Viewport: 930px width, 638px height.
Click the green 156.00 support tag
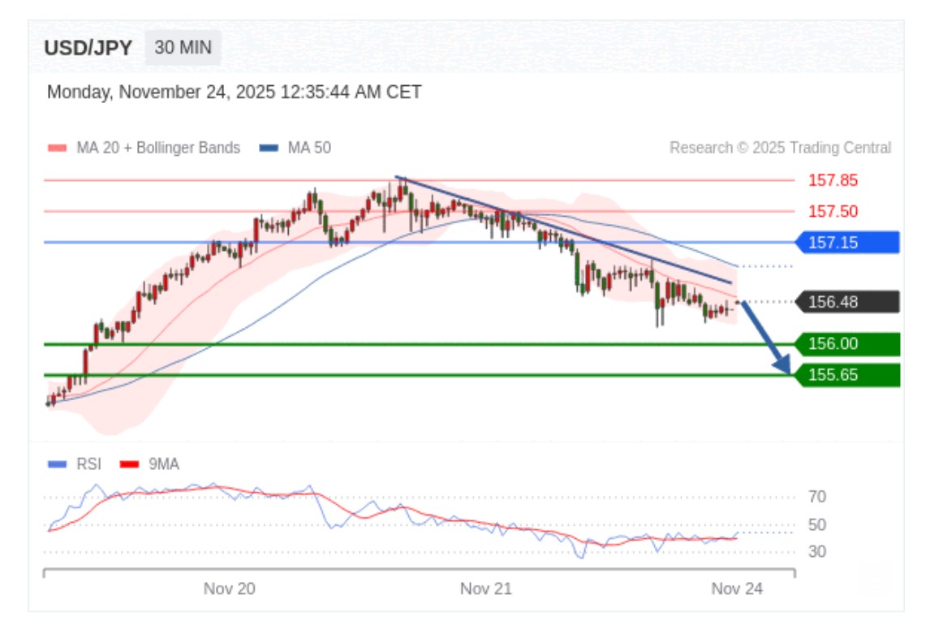pyautogui.click(x=846, y=344)
